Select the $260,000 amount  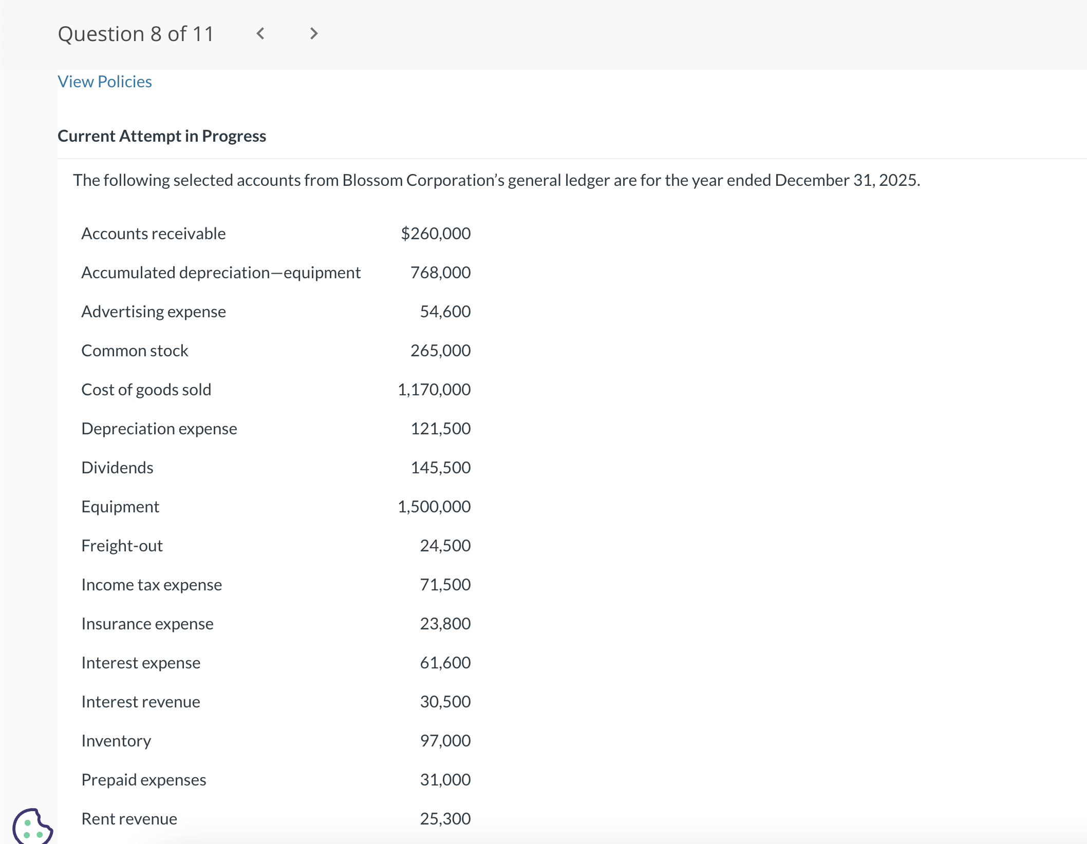[x=436, y=234]
